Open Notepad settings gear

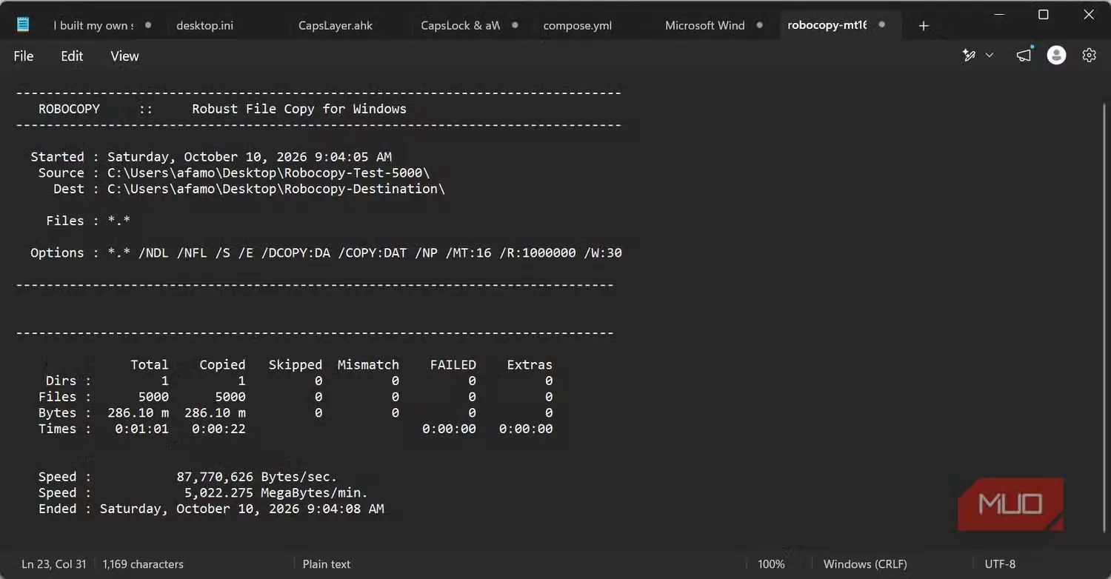pyautogui.click(x=1089, y=56)
